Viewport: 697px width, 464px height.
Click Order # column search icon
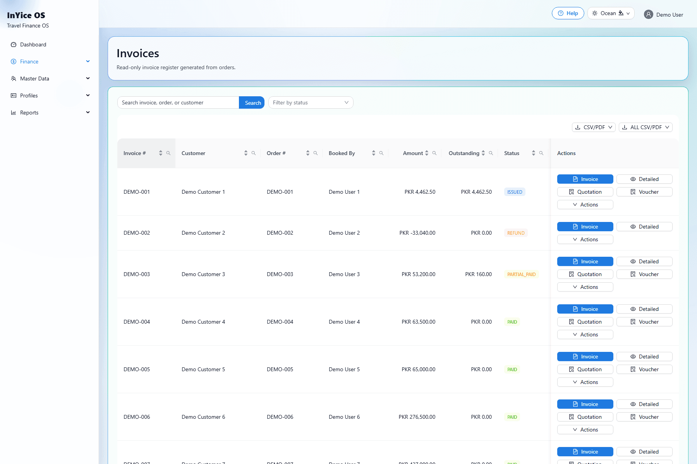pyautogui.click(x=316, y=153)
